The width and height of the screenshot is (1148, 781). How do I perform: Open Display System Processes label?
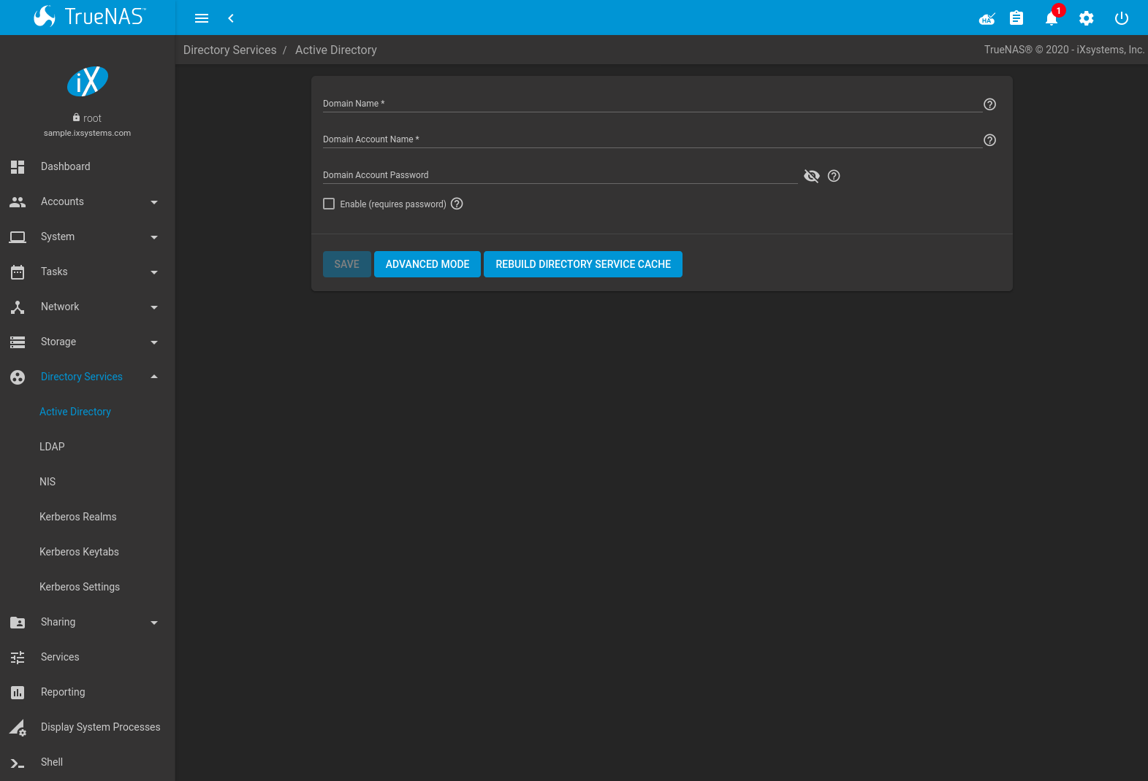pos(101,727)
